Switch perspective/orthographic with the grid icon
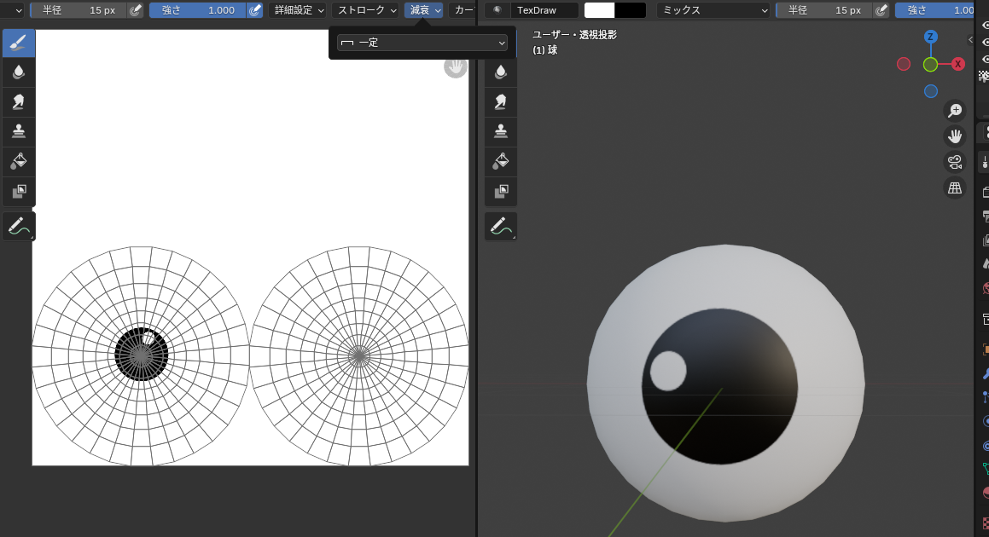The width and height of the screenshot is (989, 537). click(x=955, y=188)
